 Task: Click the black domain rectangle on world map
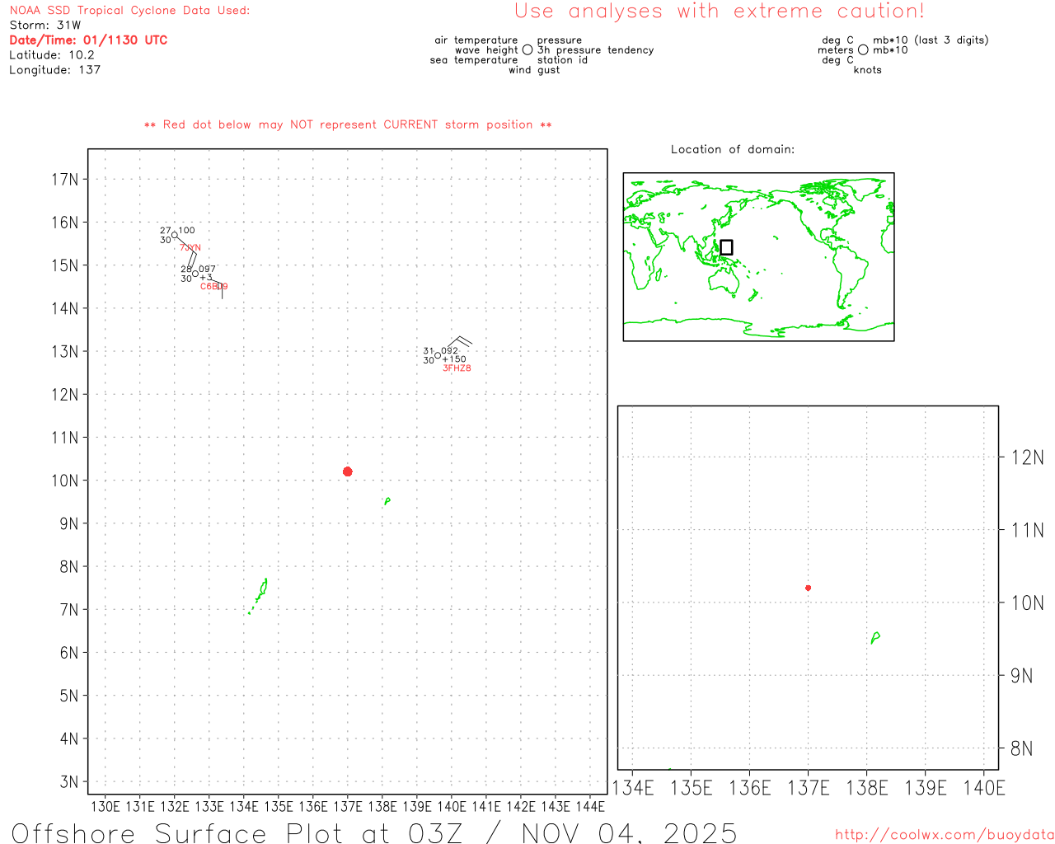pyautogui.click(x=726, y=247)
